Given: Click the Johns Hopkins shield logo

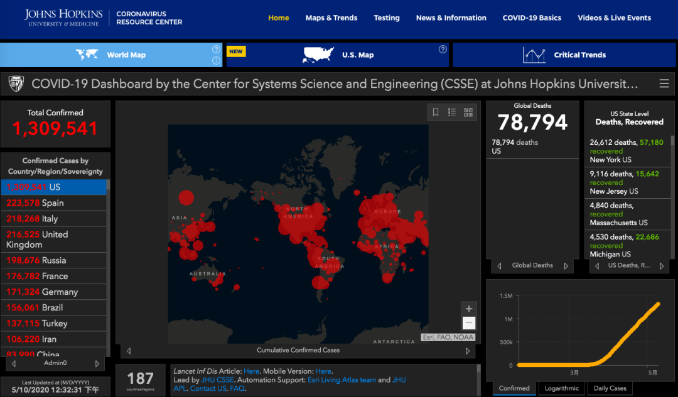Looking at the screenshot, I should [16, 84].
